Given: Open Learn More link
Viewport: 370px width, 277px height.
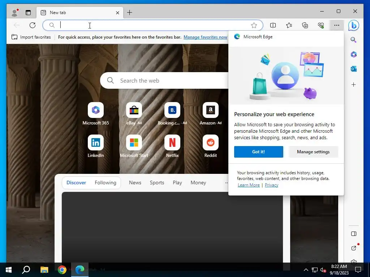Looking at the screenshot, I should [249, 185].
